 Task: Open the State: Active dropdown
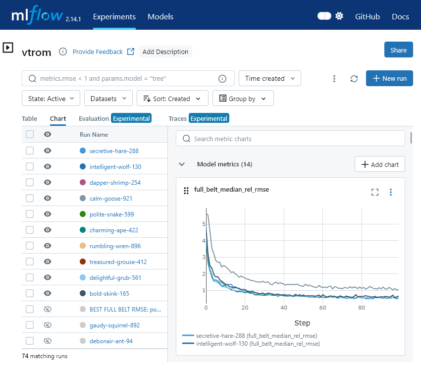coord(51,99)
